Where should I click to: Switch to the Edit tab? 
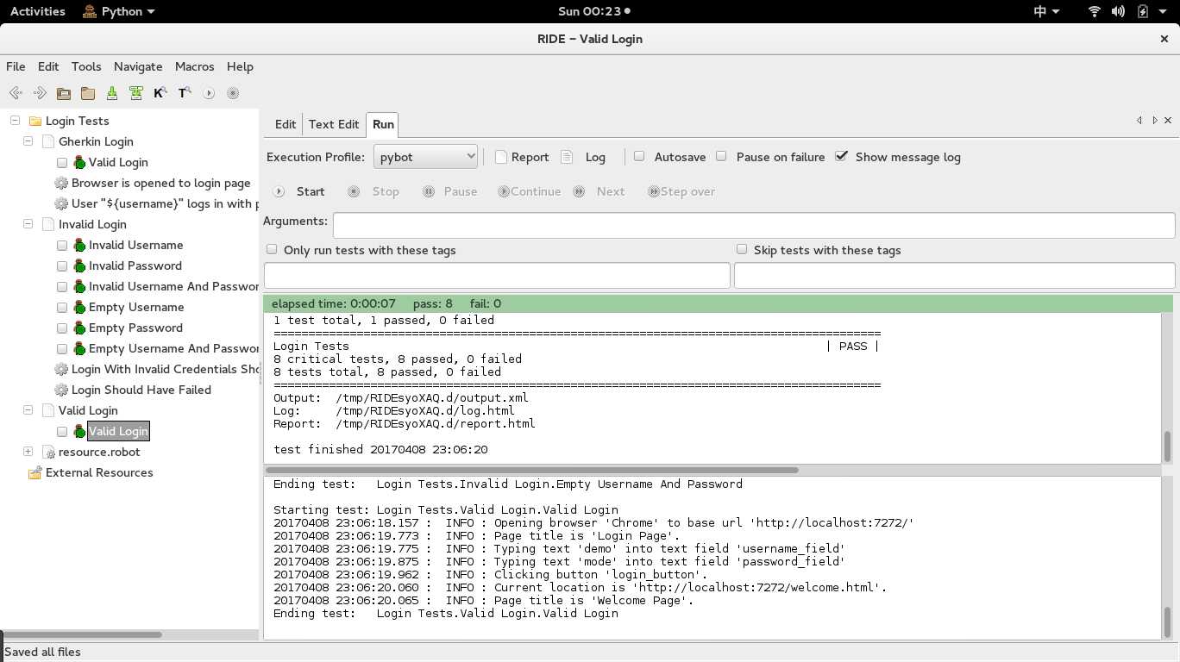(x=286, y=124)
